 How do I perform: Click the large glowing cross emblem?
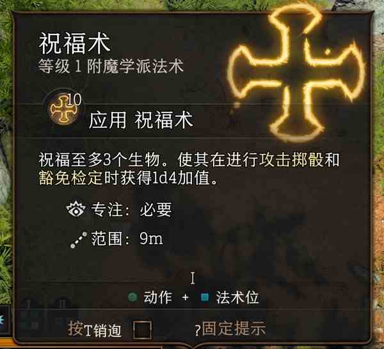296,74
